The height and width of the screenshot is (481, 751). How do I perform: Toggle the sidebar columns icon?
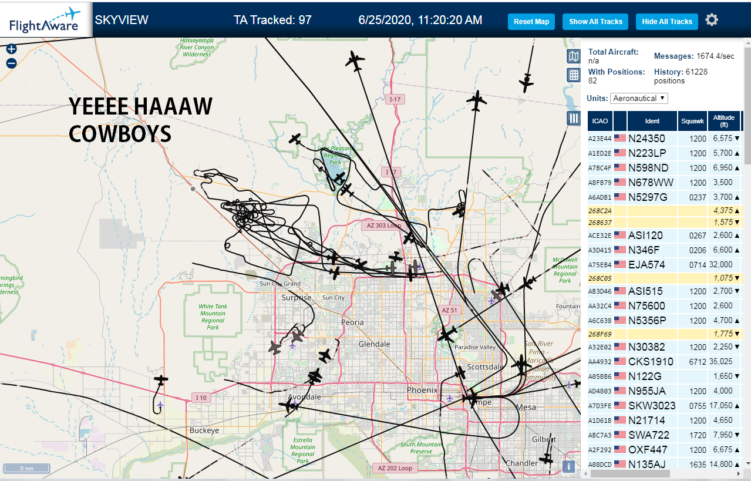coord(574,119)
